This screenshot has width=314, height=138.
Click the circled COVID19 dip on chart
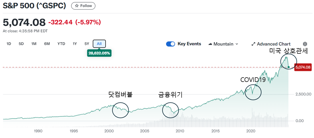click(x=253, y=92)
